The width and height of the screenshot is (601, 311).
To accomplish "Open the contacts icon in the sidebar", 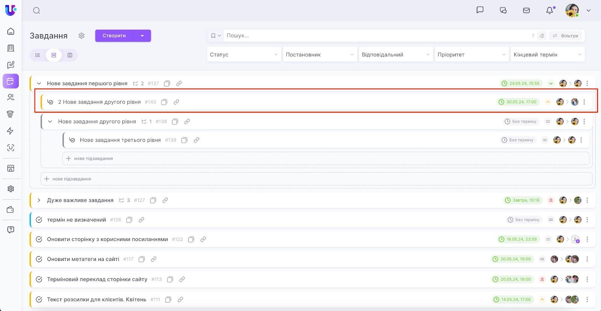I will (11, 97).
